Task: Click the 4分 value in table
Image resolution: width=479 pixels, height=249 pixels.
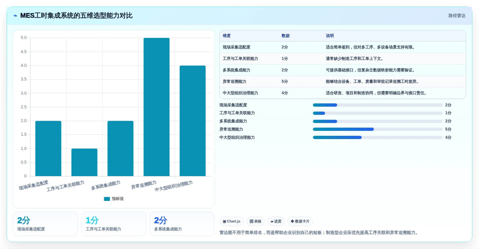Action: tap(285, 93)
